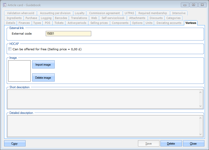Open the Self-service kiosk tab
Screen dimensions: 209x150
pos(113,18)
